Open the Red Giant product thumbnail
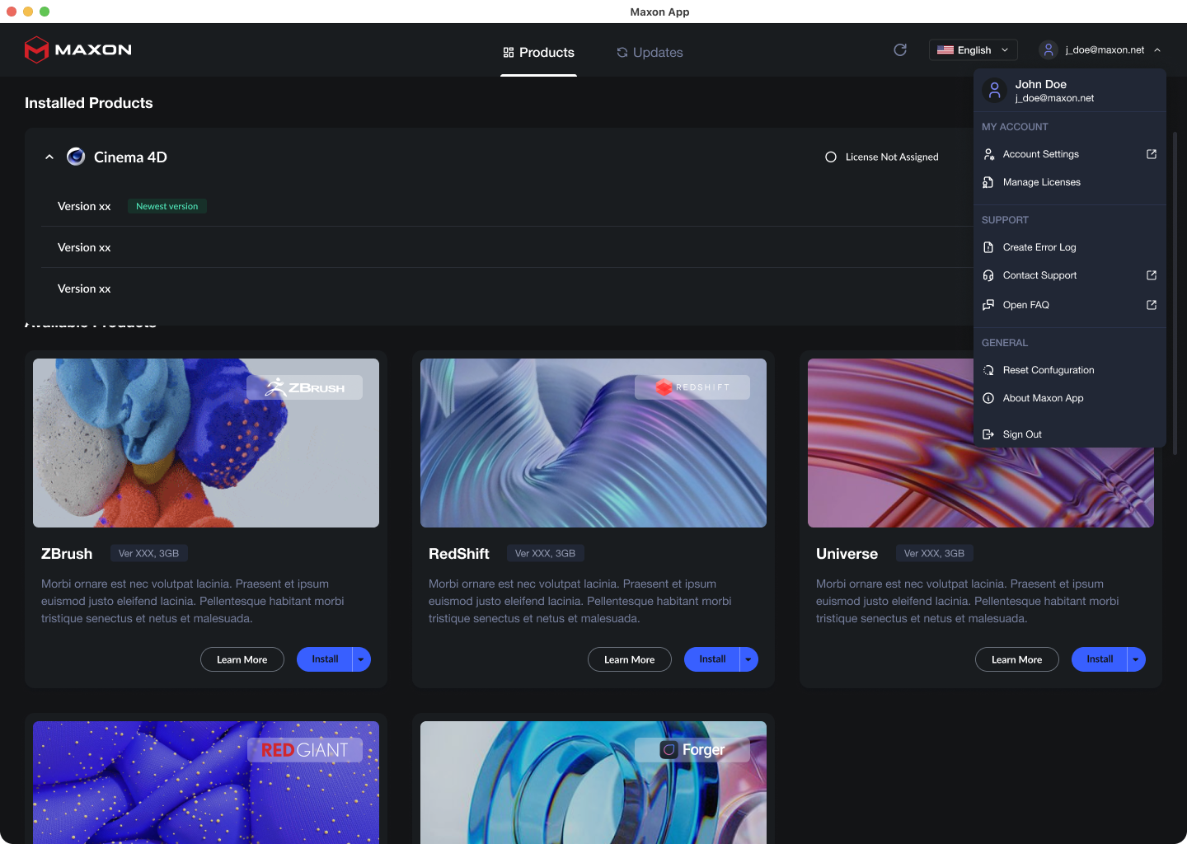Viewport: 1187px width, 844px height. (206, 782)
